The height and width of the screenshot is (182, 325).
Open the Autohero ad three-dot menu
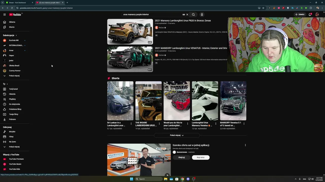click(x=245, y=145)
